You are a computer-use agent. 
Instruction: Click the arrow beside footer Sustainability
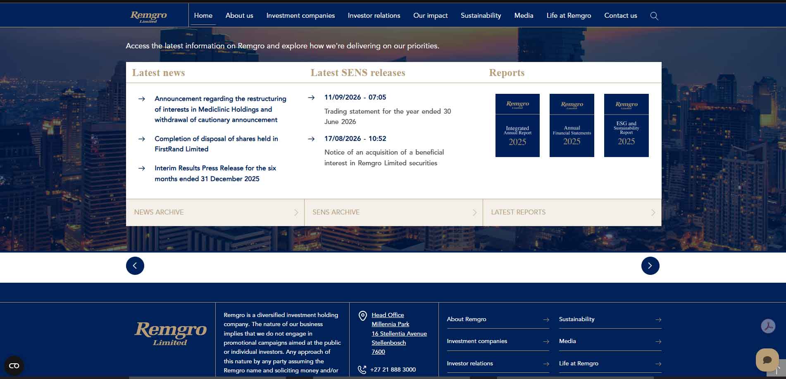(x=658, y=319)
